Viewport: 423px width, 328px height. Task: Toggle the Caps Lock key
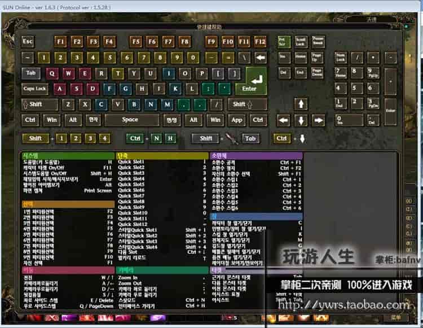[34, 89]
